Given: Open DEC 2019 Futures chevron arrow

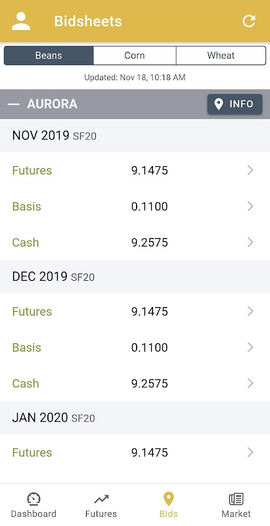Looking at the screenshot, I should click(x=250, y=311).
